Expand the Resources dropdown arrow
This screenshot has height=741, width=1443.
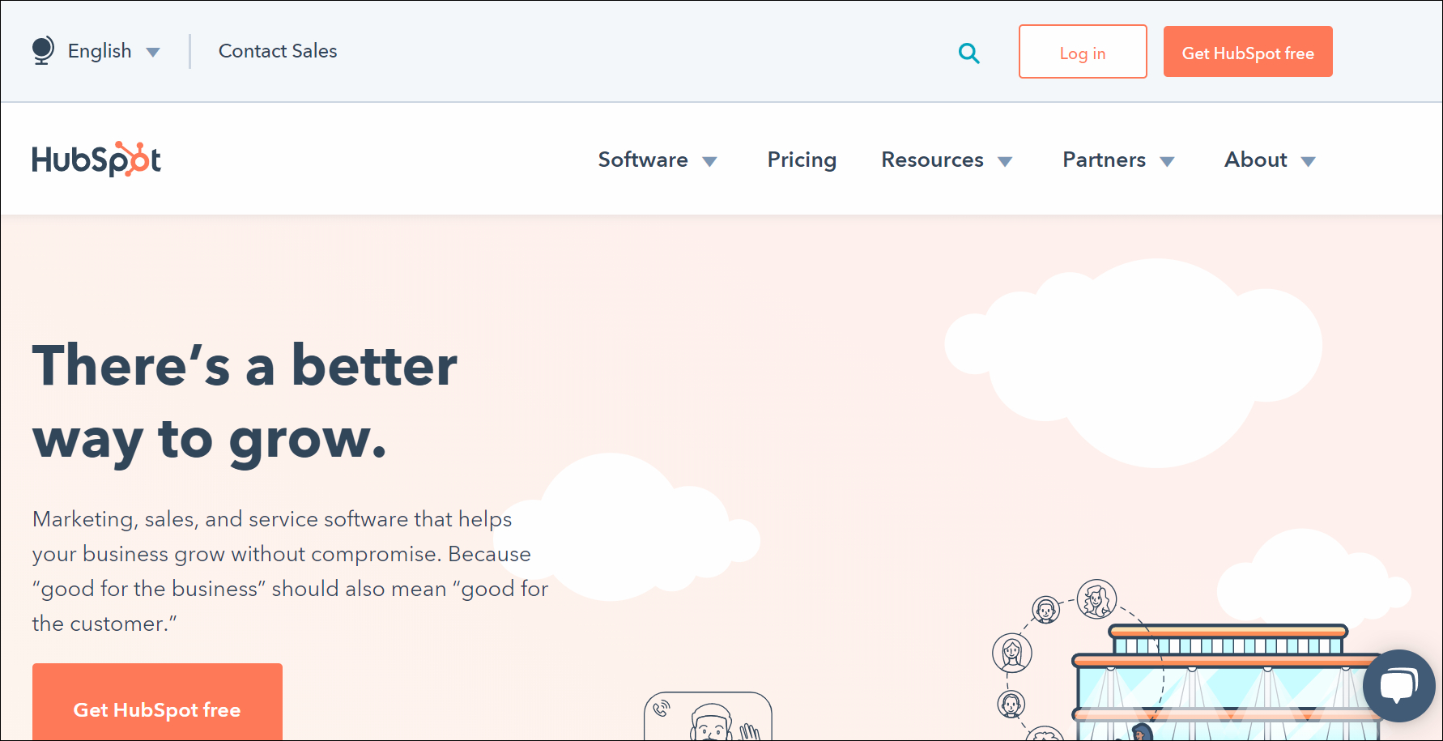pyautogui.click(x=1005, y=161)
